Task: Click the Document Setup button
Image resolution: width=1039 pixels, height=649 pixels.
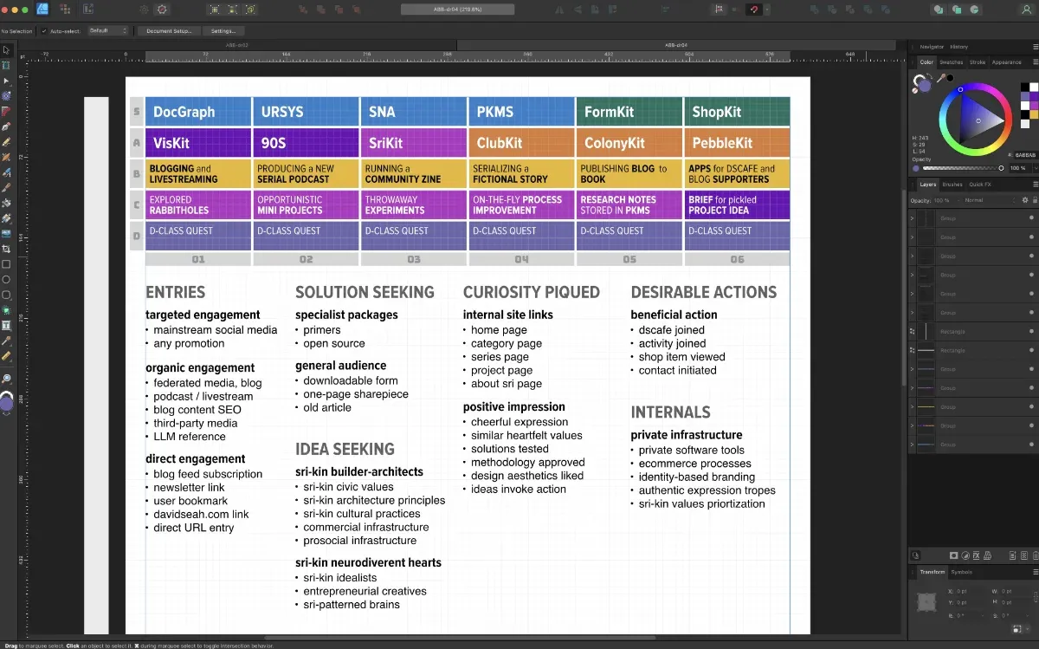Action: (169, 31)
